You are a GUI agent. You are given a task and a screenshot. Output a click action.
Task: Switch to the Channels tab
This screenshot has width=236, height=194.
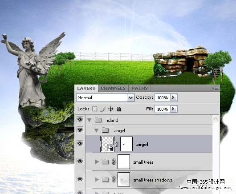113,88
